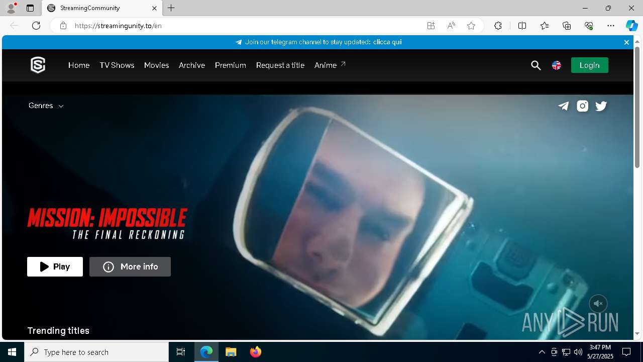Image resolution: width=643 pixels, height=362 pixels.
Task: Open the TV Shows section
Action: [x=117, y=65]
